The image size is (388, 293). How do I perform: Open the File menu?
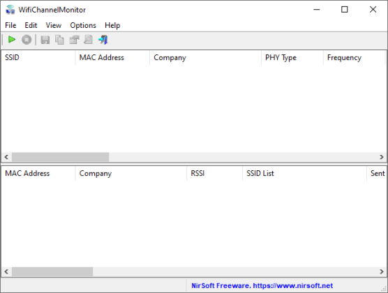click(x=10, y=25)
